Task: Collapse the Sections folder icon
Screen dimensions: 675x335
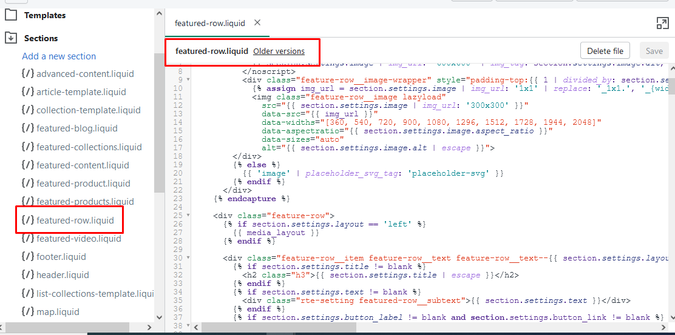Action: 11,38
